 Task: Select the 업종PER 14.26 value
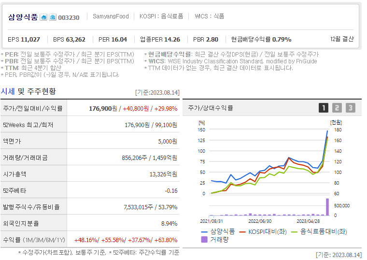[160, 39]
